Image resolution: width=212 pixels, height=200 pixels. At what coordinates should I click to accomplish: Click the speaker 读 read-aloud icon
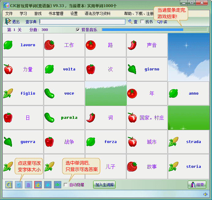160,22
